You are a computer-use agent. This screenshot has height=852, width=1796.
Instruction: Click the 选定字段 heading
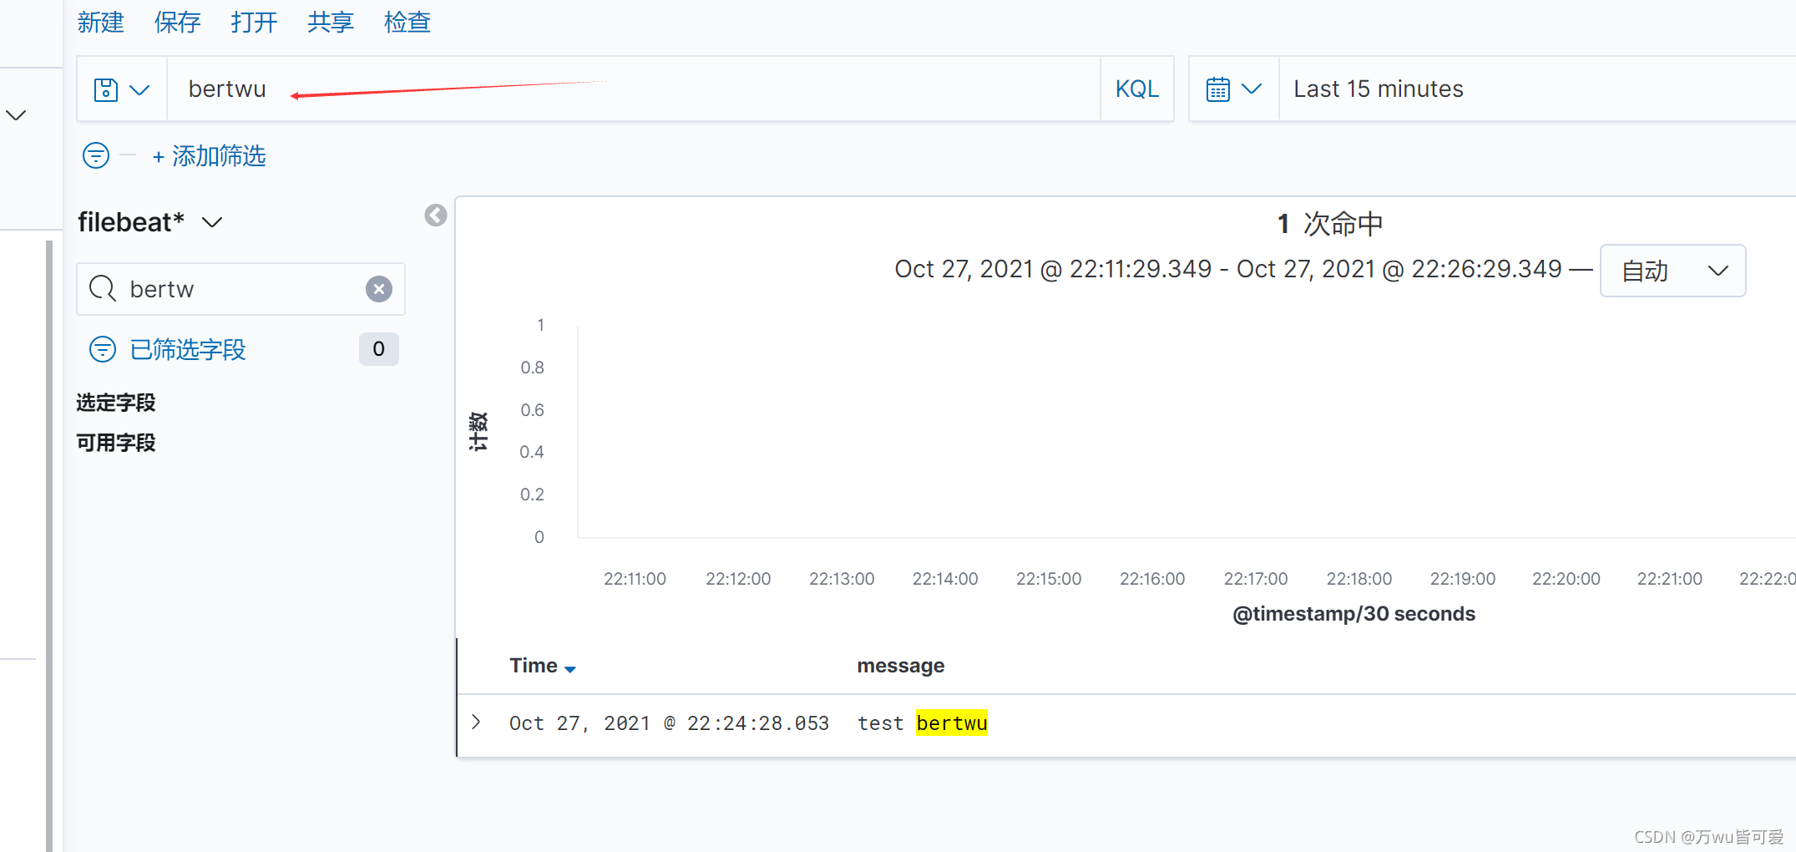(116, 403)
